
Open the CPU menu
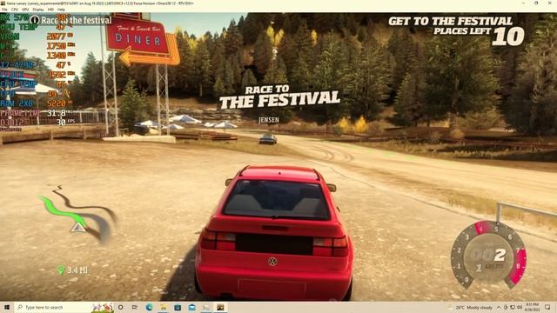click(15, 10)
